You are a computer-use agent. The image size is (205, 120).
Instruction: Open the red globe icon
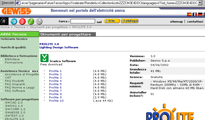pyautogui.click(x=22, y=21)
